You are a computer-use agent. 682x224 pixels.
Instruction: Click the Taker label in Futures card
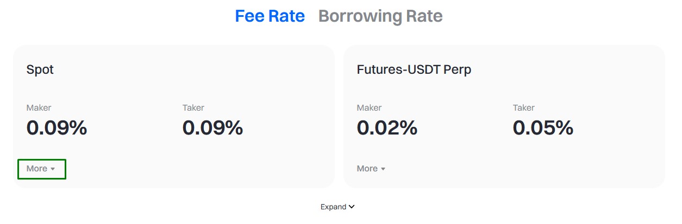point(524,108)
